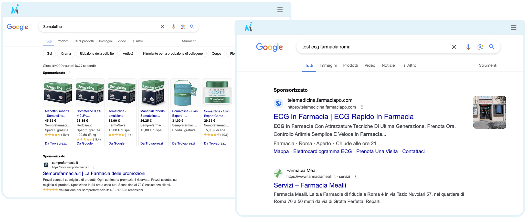This screenshot has height=222, width=528.
Task: Switch to Immagini tab in Somatoline window
Action: pos(106,41)
